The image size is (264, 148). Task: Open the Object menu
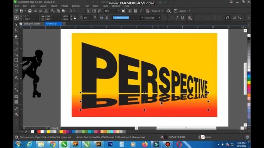54,6
